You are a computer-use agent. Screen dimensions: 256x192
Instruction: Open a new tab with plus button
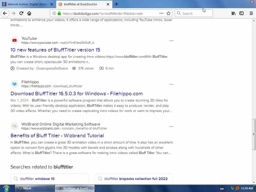click(x=116, y=4)
